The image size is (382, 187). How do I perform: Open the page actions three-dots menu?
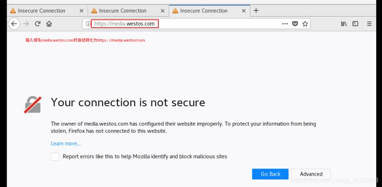point(285,24)
